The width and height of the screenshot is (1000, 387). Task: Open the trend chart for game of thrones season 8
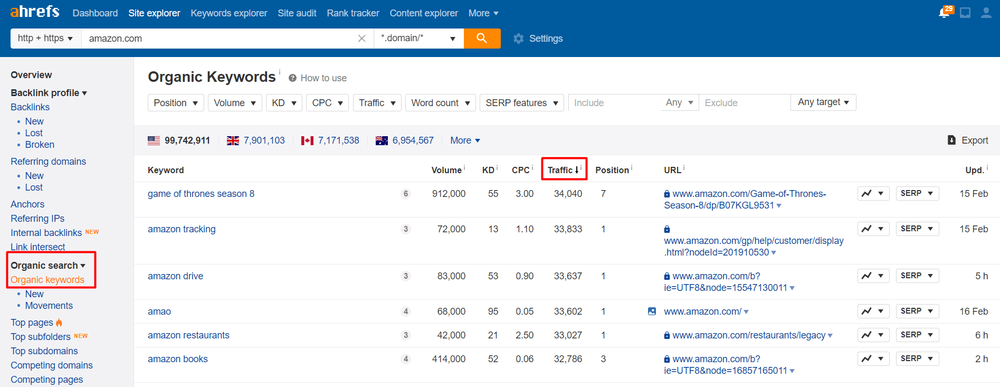point(873,194)
